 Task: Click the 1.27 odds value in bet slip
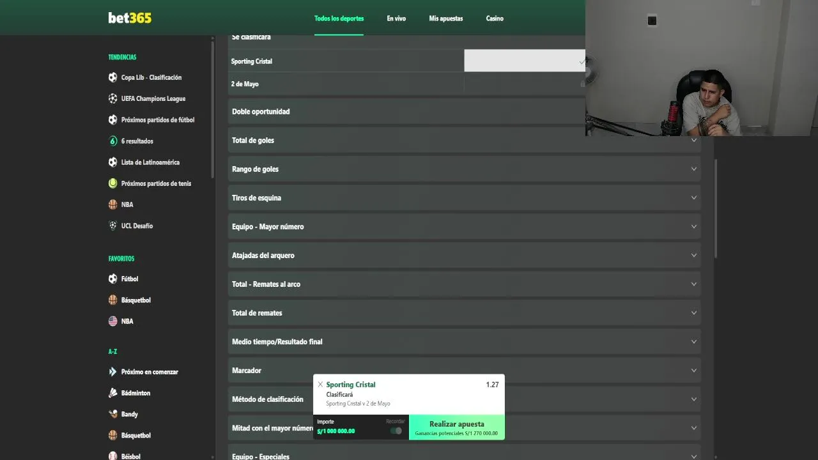click(x=492, y=385)
